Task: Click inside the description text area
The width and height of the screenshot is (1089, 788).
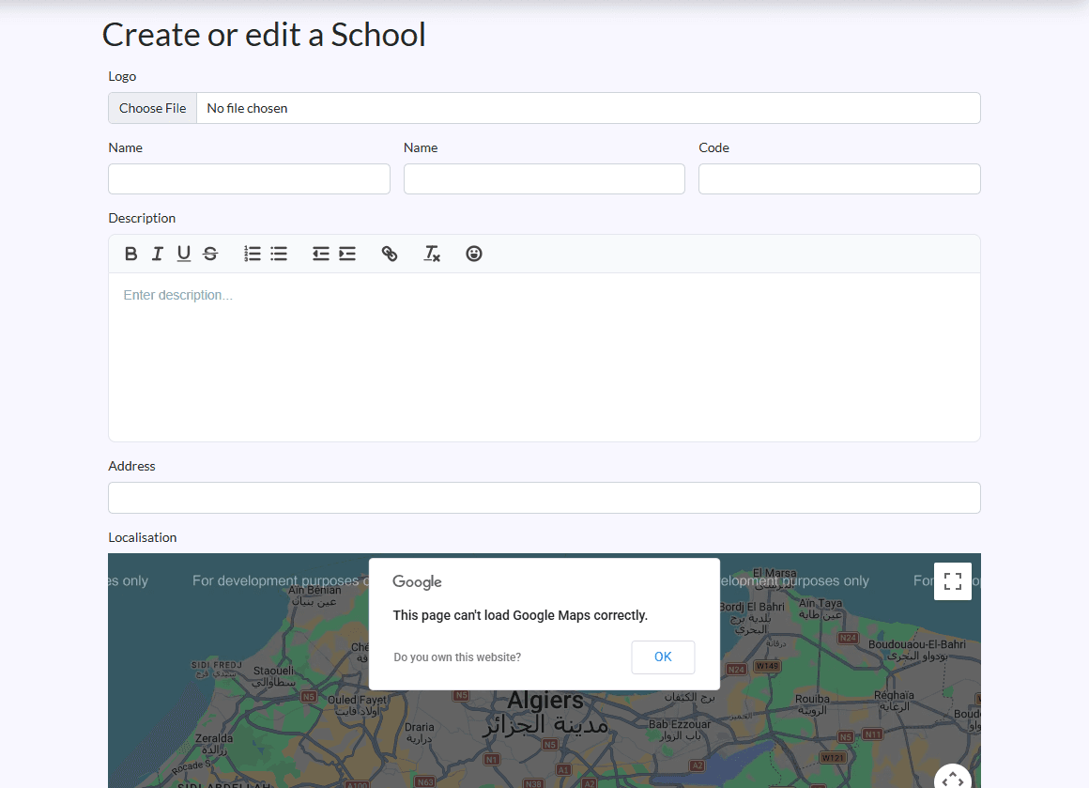Action: click(x=544, y=357)
